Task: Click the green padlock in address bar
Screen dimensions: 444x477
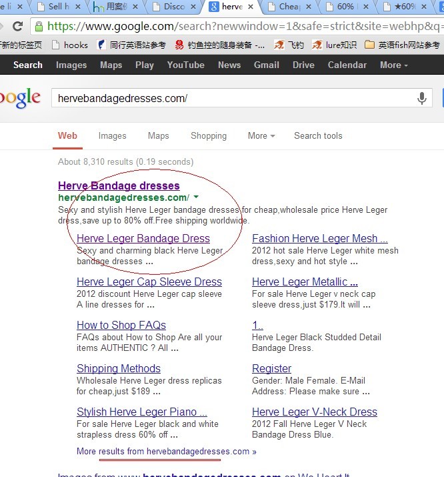Action: point(39,27)
